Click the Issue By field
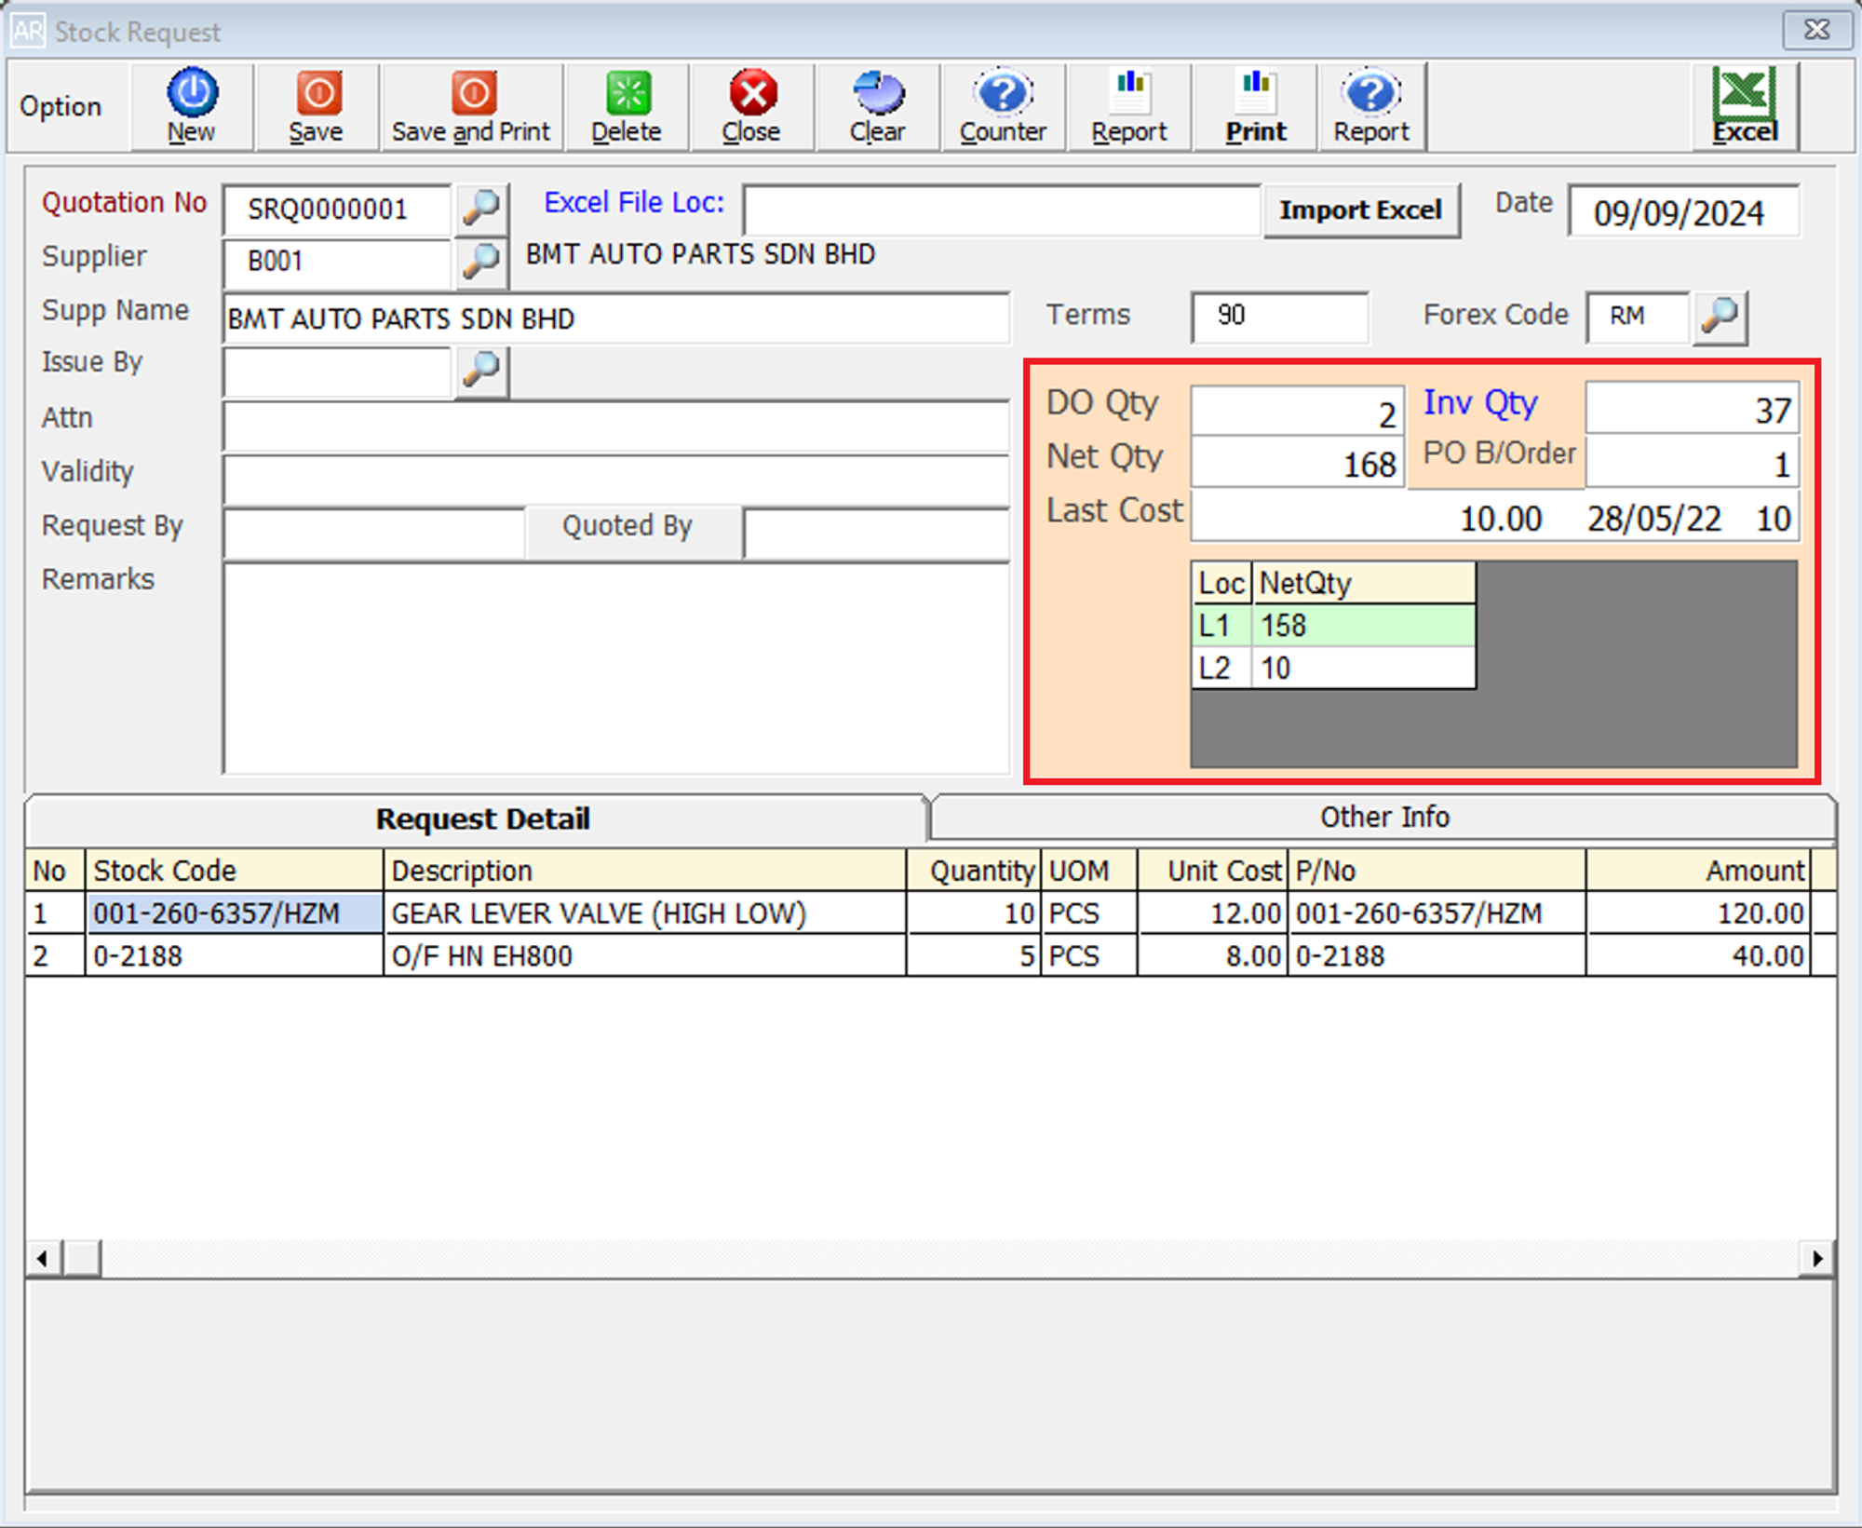Viewport: 1862px width, 1528px height. 337,372
